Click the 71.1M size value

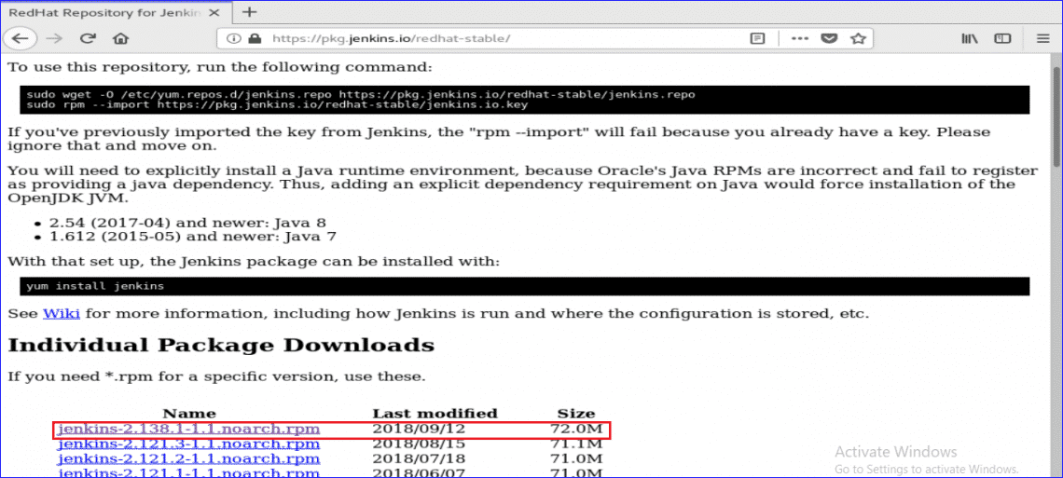click(x=576, y=444)
